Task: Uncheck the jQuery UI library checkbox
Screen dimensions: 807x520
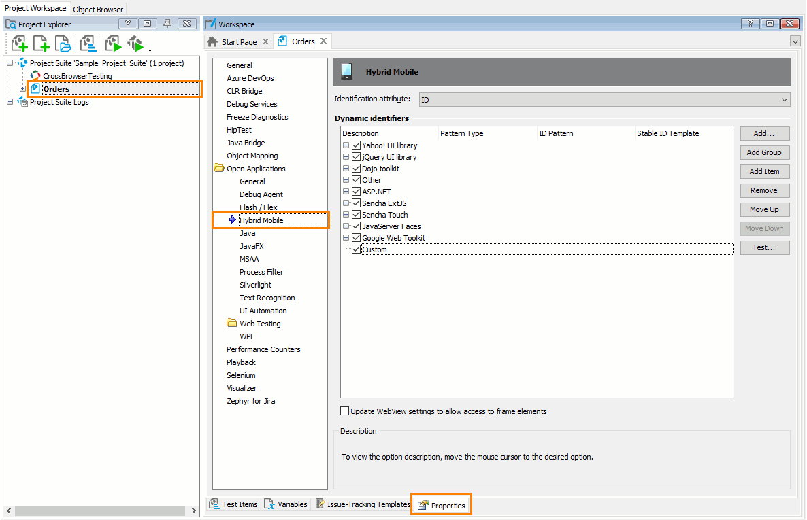Action: pyautogui.click(x=356, y=157)
